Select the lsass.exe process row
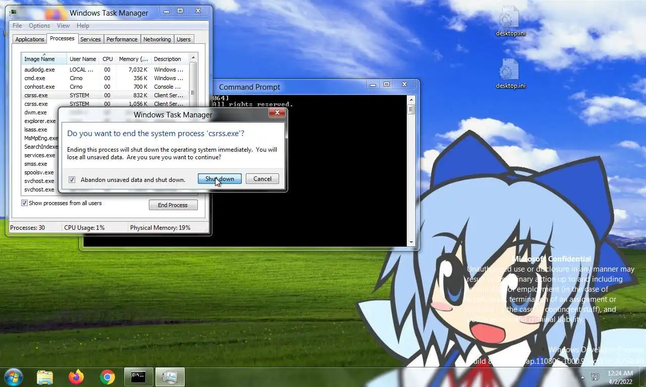Viewport: 646px width, 387px height. coord(39,130)
